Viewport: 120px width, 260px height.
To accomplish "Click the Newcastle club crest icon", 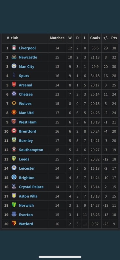I will point(14,57).
